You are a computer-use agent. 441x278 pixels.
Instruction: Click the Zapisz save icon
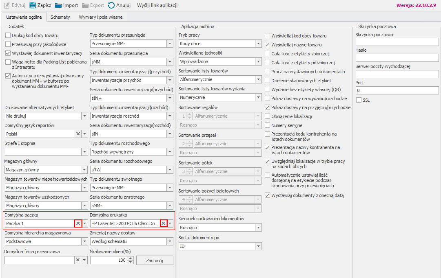click(x=33, y=5)
